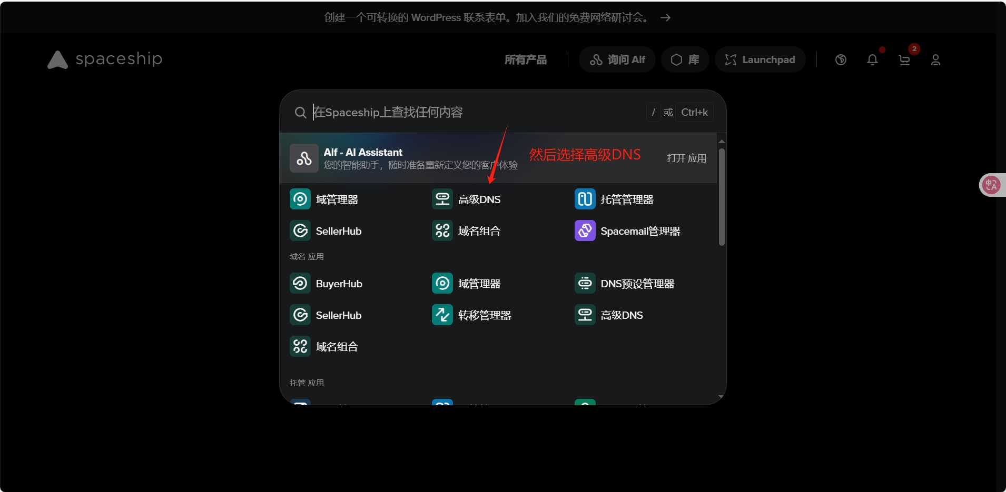Viewport: 1006px width, 492px height.
Task: Click the banner arrow icon
Action: coord(665,18)
